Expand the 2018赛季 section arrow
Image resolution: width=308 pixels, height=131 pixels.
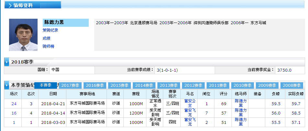[7, 62]
